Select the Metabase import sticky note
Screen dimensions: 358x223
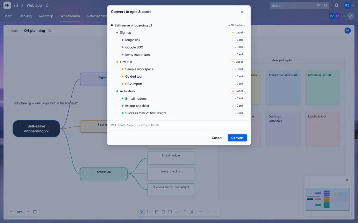[x=322, y=87]
